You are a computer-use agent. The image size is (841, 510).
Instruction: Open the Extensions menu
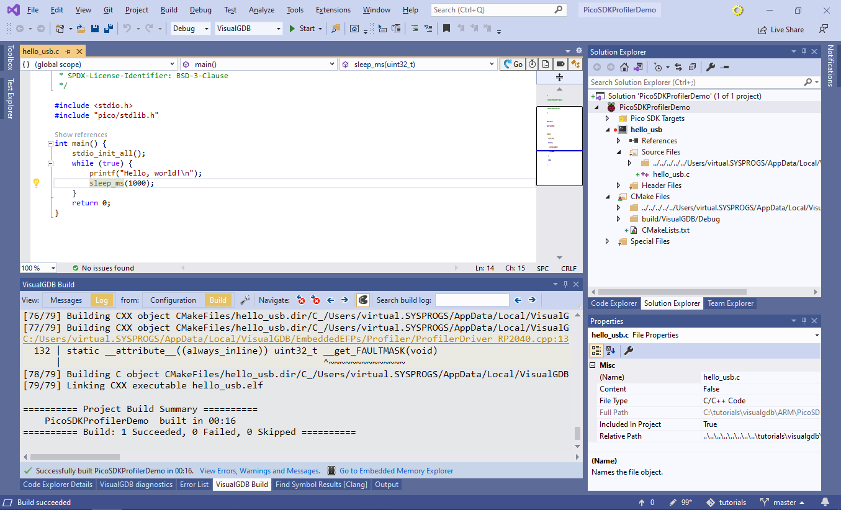pos(333,10)
